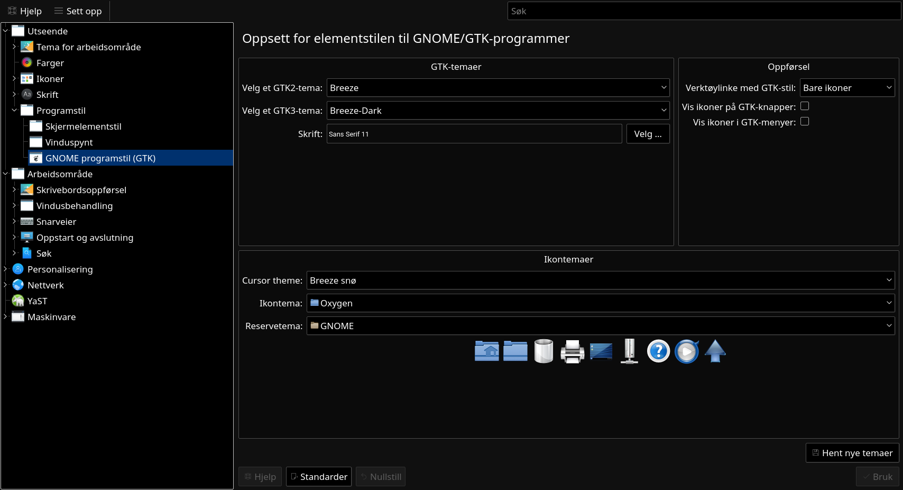Open the Ikontema Oxygen dropdown

[x=601, y=303]
